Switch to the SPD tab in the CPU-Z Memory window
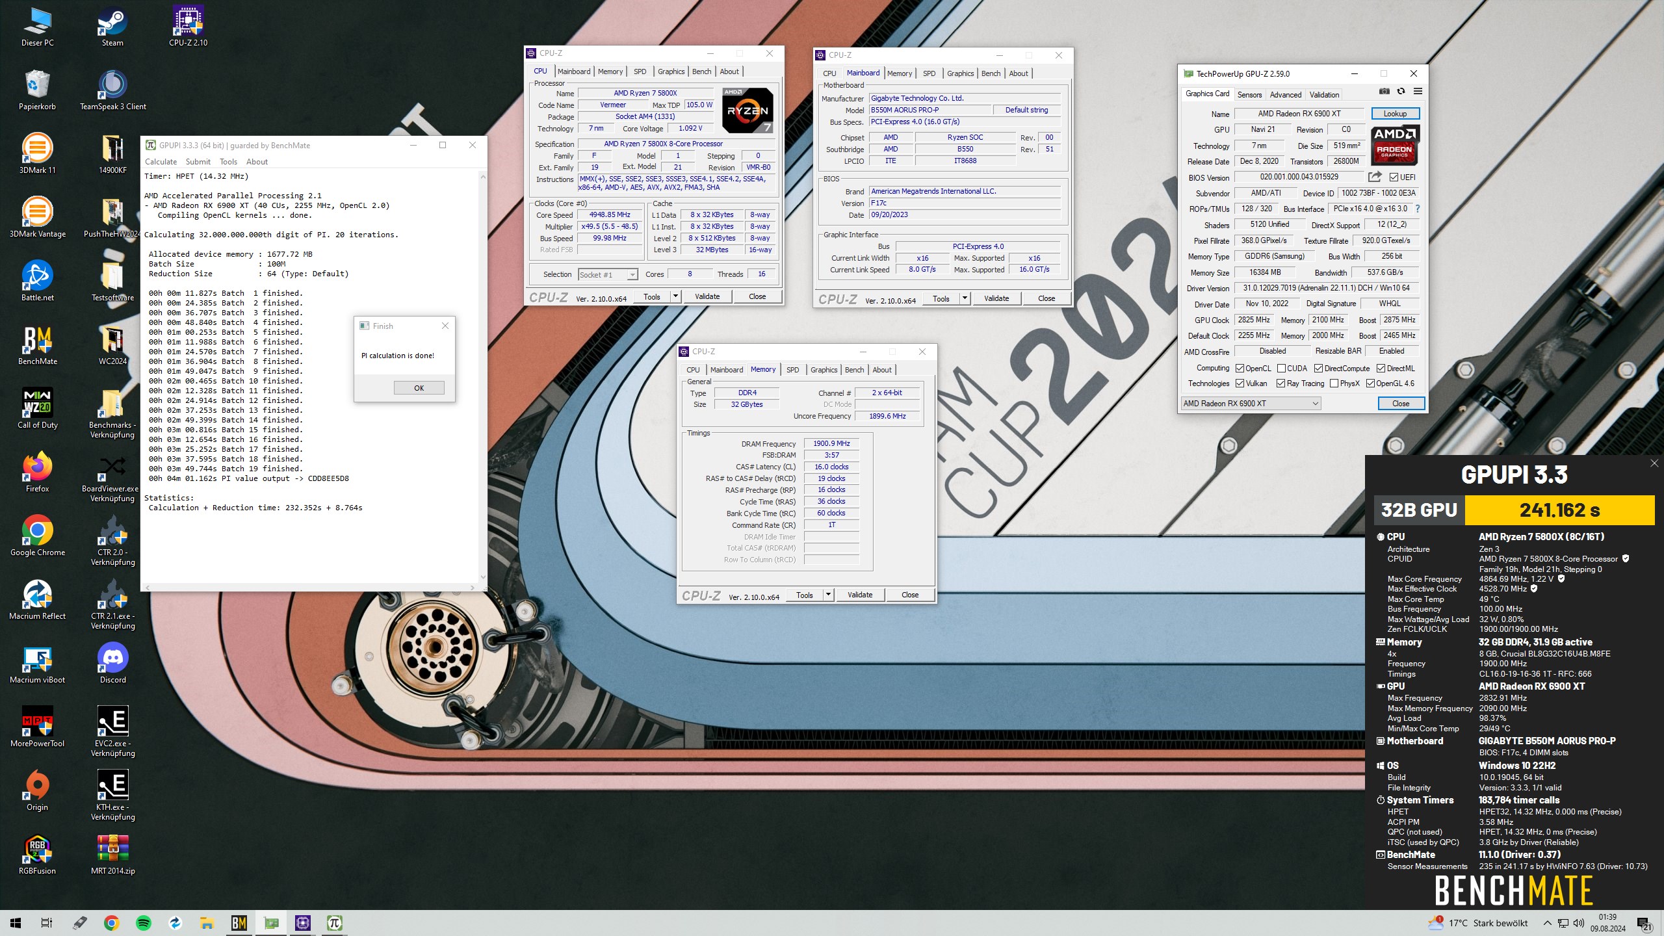Screen dimensions: 1664x936 [x=792, y=370]
